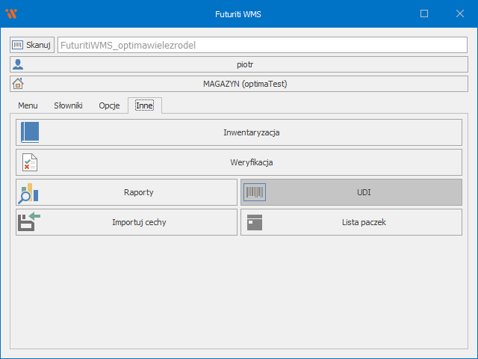
Task: Switch to the Menu tab
Action: tap(28, 105)
